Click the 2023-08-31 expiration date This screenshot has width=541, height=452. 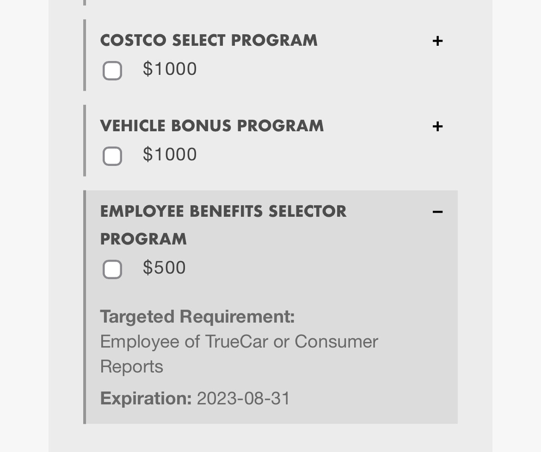[243, 398]
